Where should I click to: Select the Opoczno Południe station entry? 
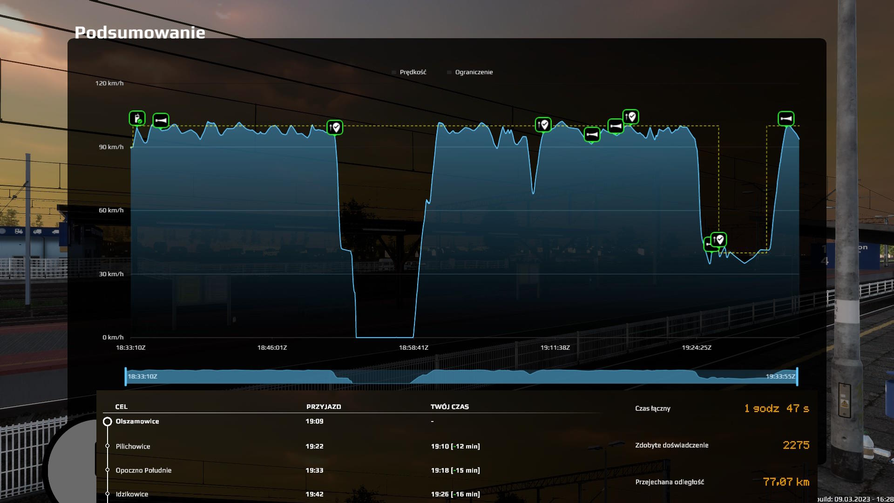143,470
